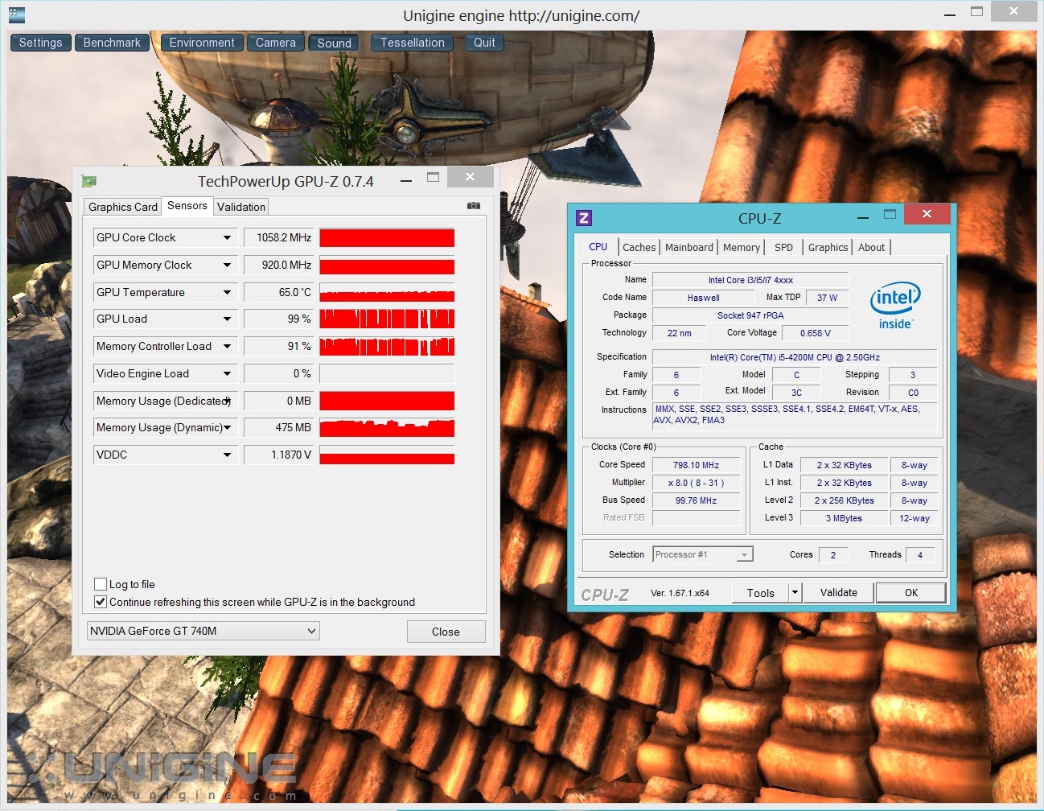Open the Memory Usage (Dedicated) dropdown
The width and height of the screenshot is (1044, 811).
(x=228, y=401)
